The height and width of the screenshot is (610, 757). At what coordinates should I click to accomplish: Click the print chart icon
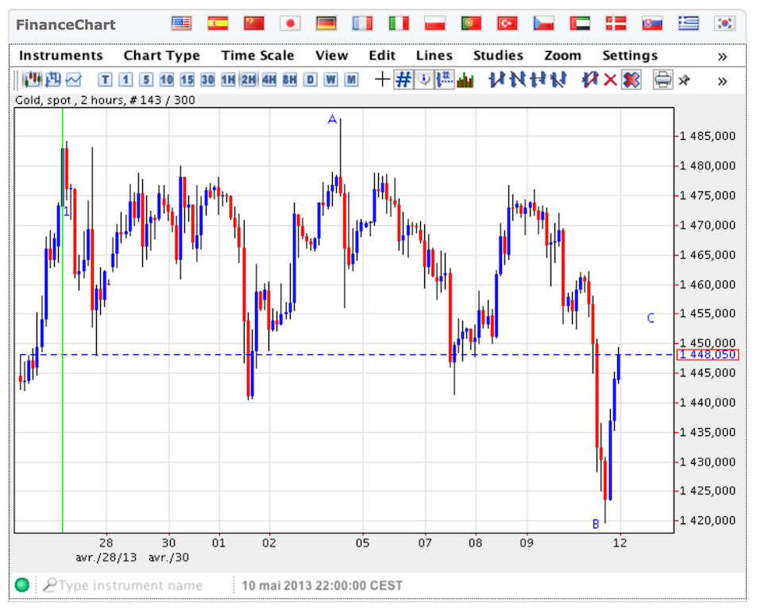tap(662, 79)
